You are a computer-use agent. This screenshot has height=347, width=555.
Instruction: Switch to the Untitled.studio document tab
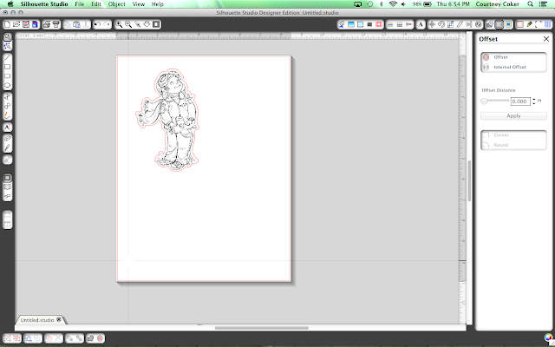click(x=37, y=320)
